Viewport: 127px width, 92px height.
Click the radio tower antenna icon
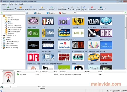[x=8, y=77]
